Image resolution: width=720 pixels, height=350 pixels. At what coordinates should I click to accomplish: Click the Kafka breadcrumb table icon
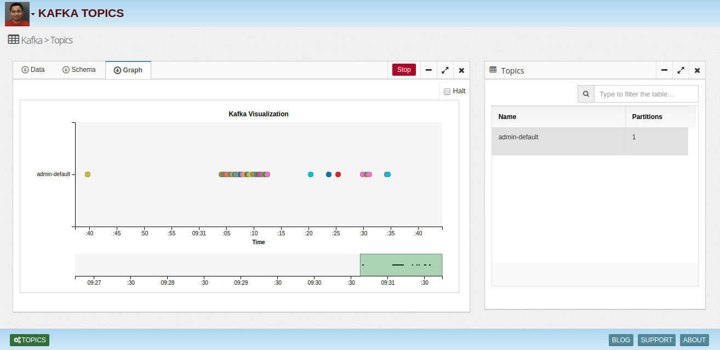click(x=14, y=39)
